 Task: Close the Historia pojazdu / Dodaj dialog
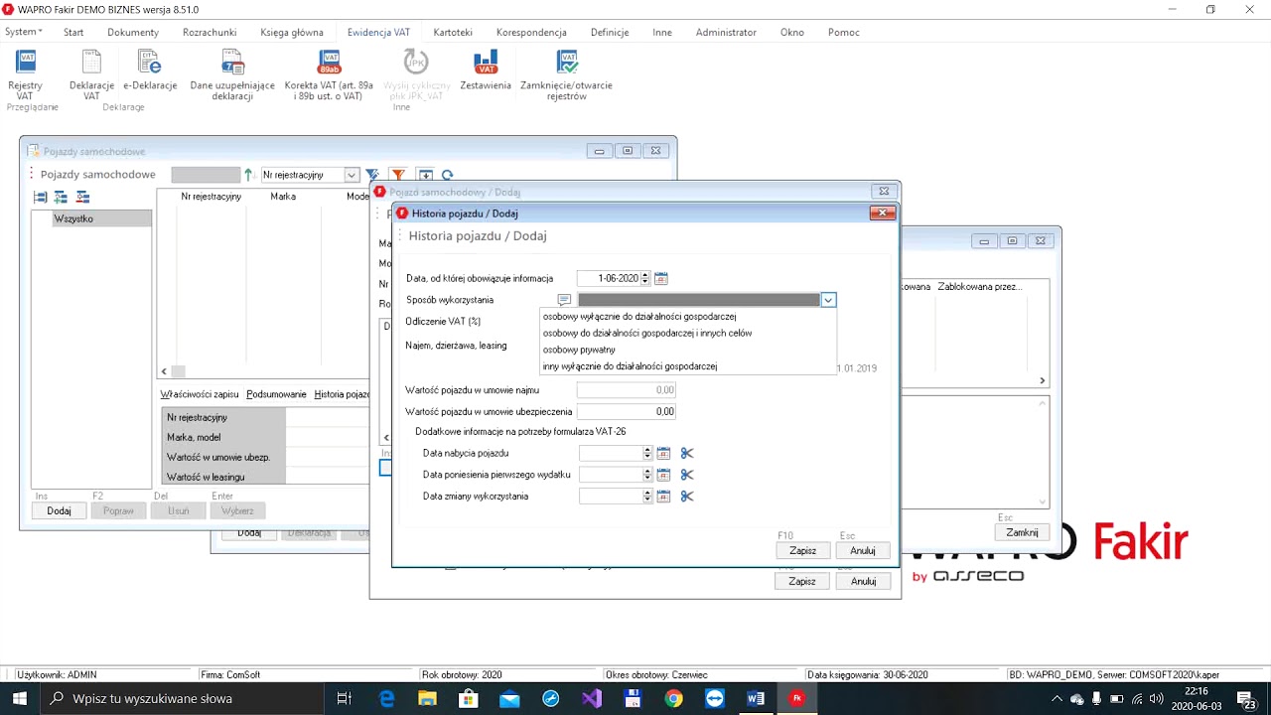[883, 213]
